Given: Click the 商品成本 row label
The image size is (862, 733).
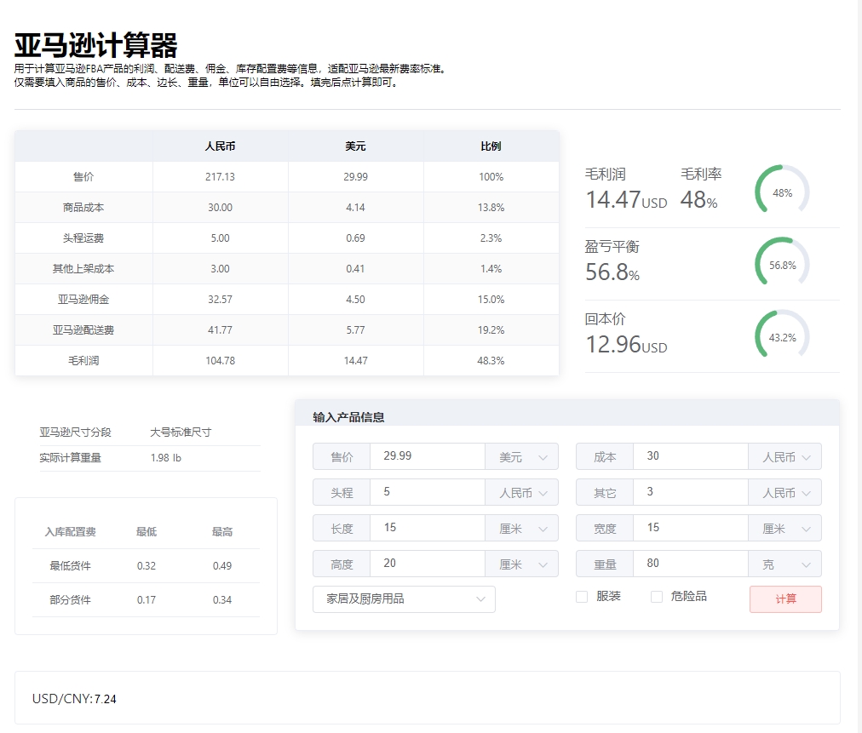Looking at the screenshot, I should [x=83, y=208].
